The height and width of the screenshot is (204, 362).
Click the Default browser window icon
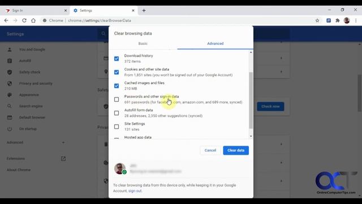pos(10,117)
